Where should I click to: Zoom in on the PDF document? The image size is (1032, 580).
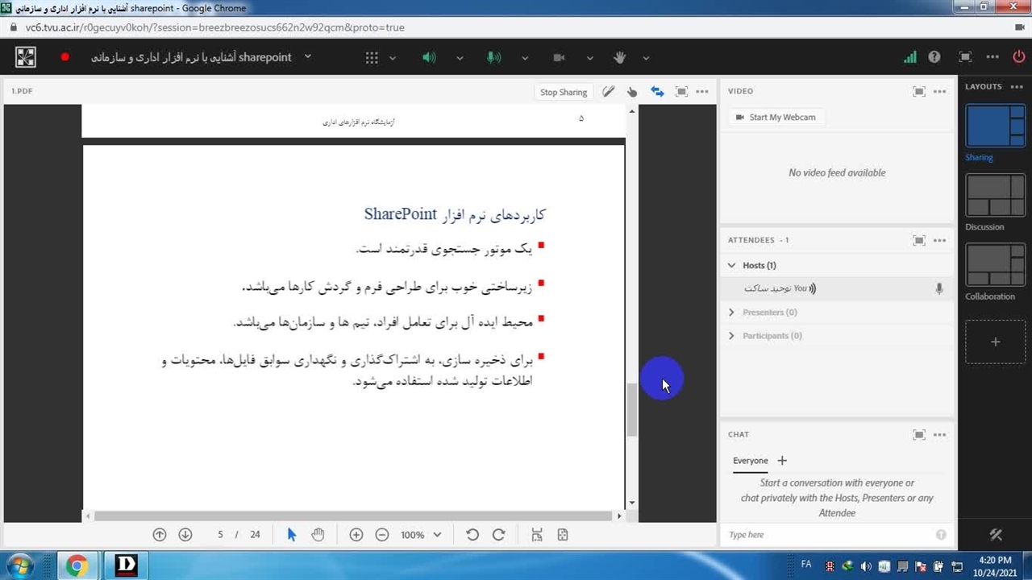coord(356,535)
